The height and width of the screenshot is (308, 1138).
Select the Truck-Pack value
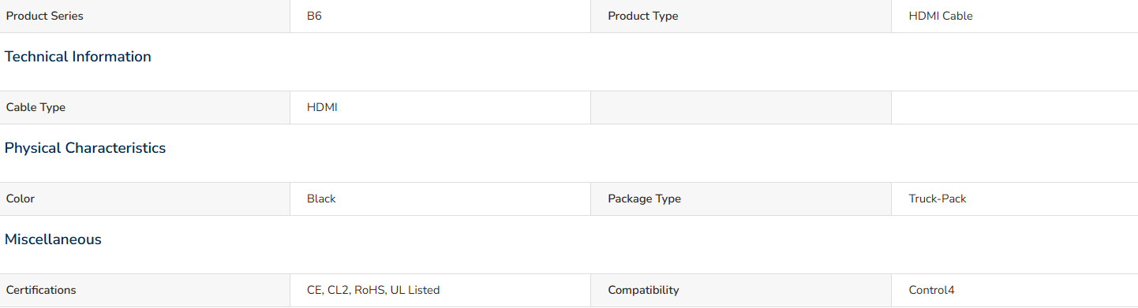[x=937, y=199]
